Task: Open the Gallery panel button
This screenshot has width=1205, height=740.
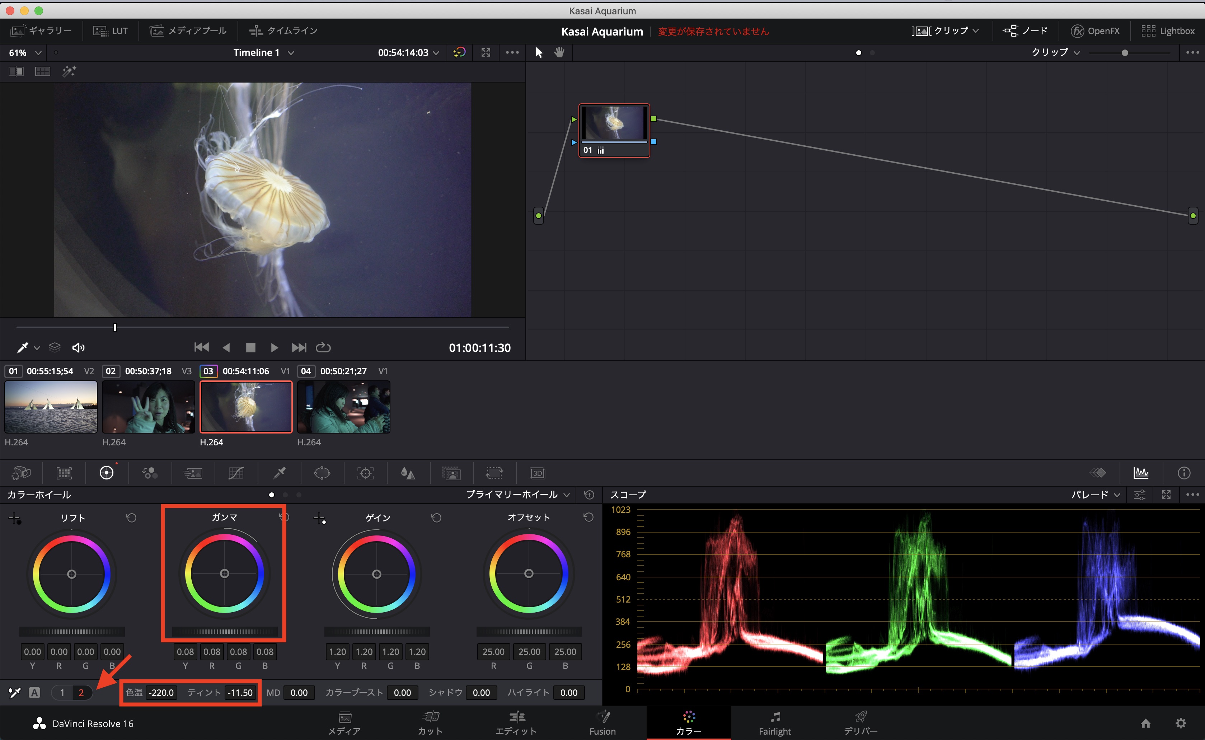Action: 42,31
